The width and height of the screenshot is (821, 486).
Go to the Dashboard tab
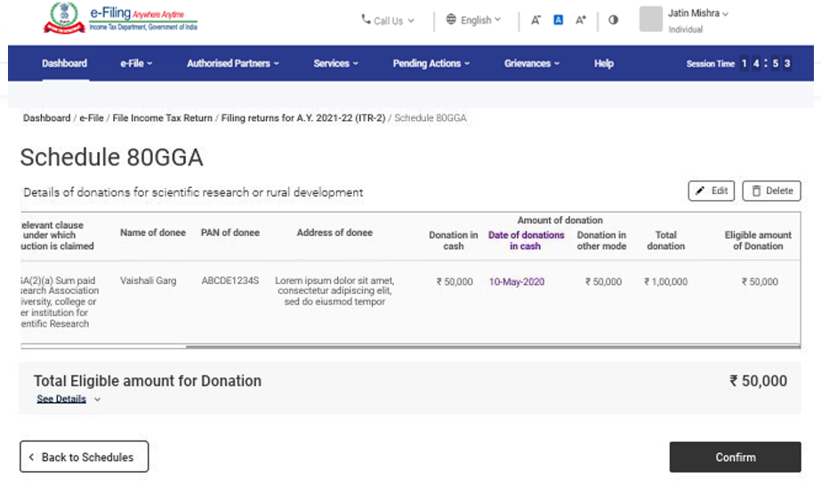coord(64,63)
